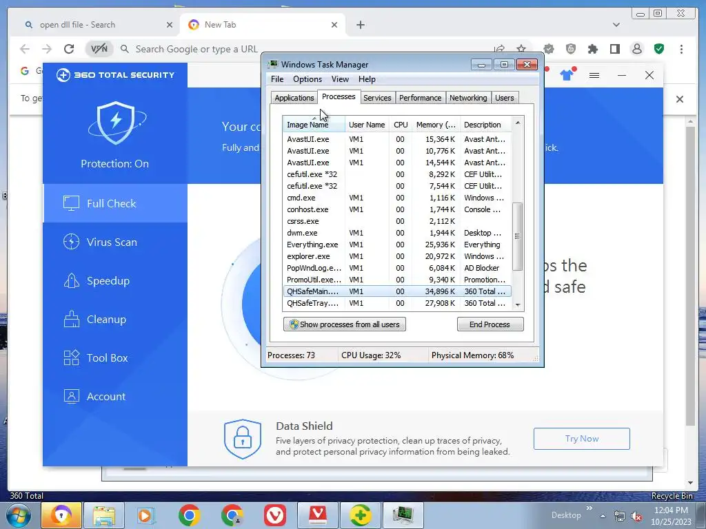Viewport: 706px width, 529px height.
Task: Open the Windows Start button
Action: [x=17, y=515]
